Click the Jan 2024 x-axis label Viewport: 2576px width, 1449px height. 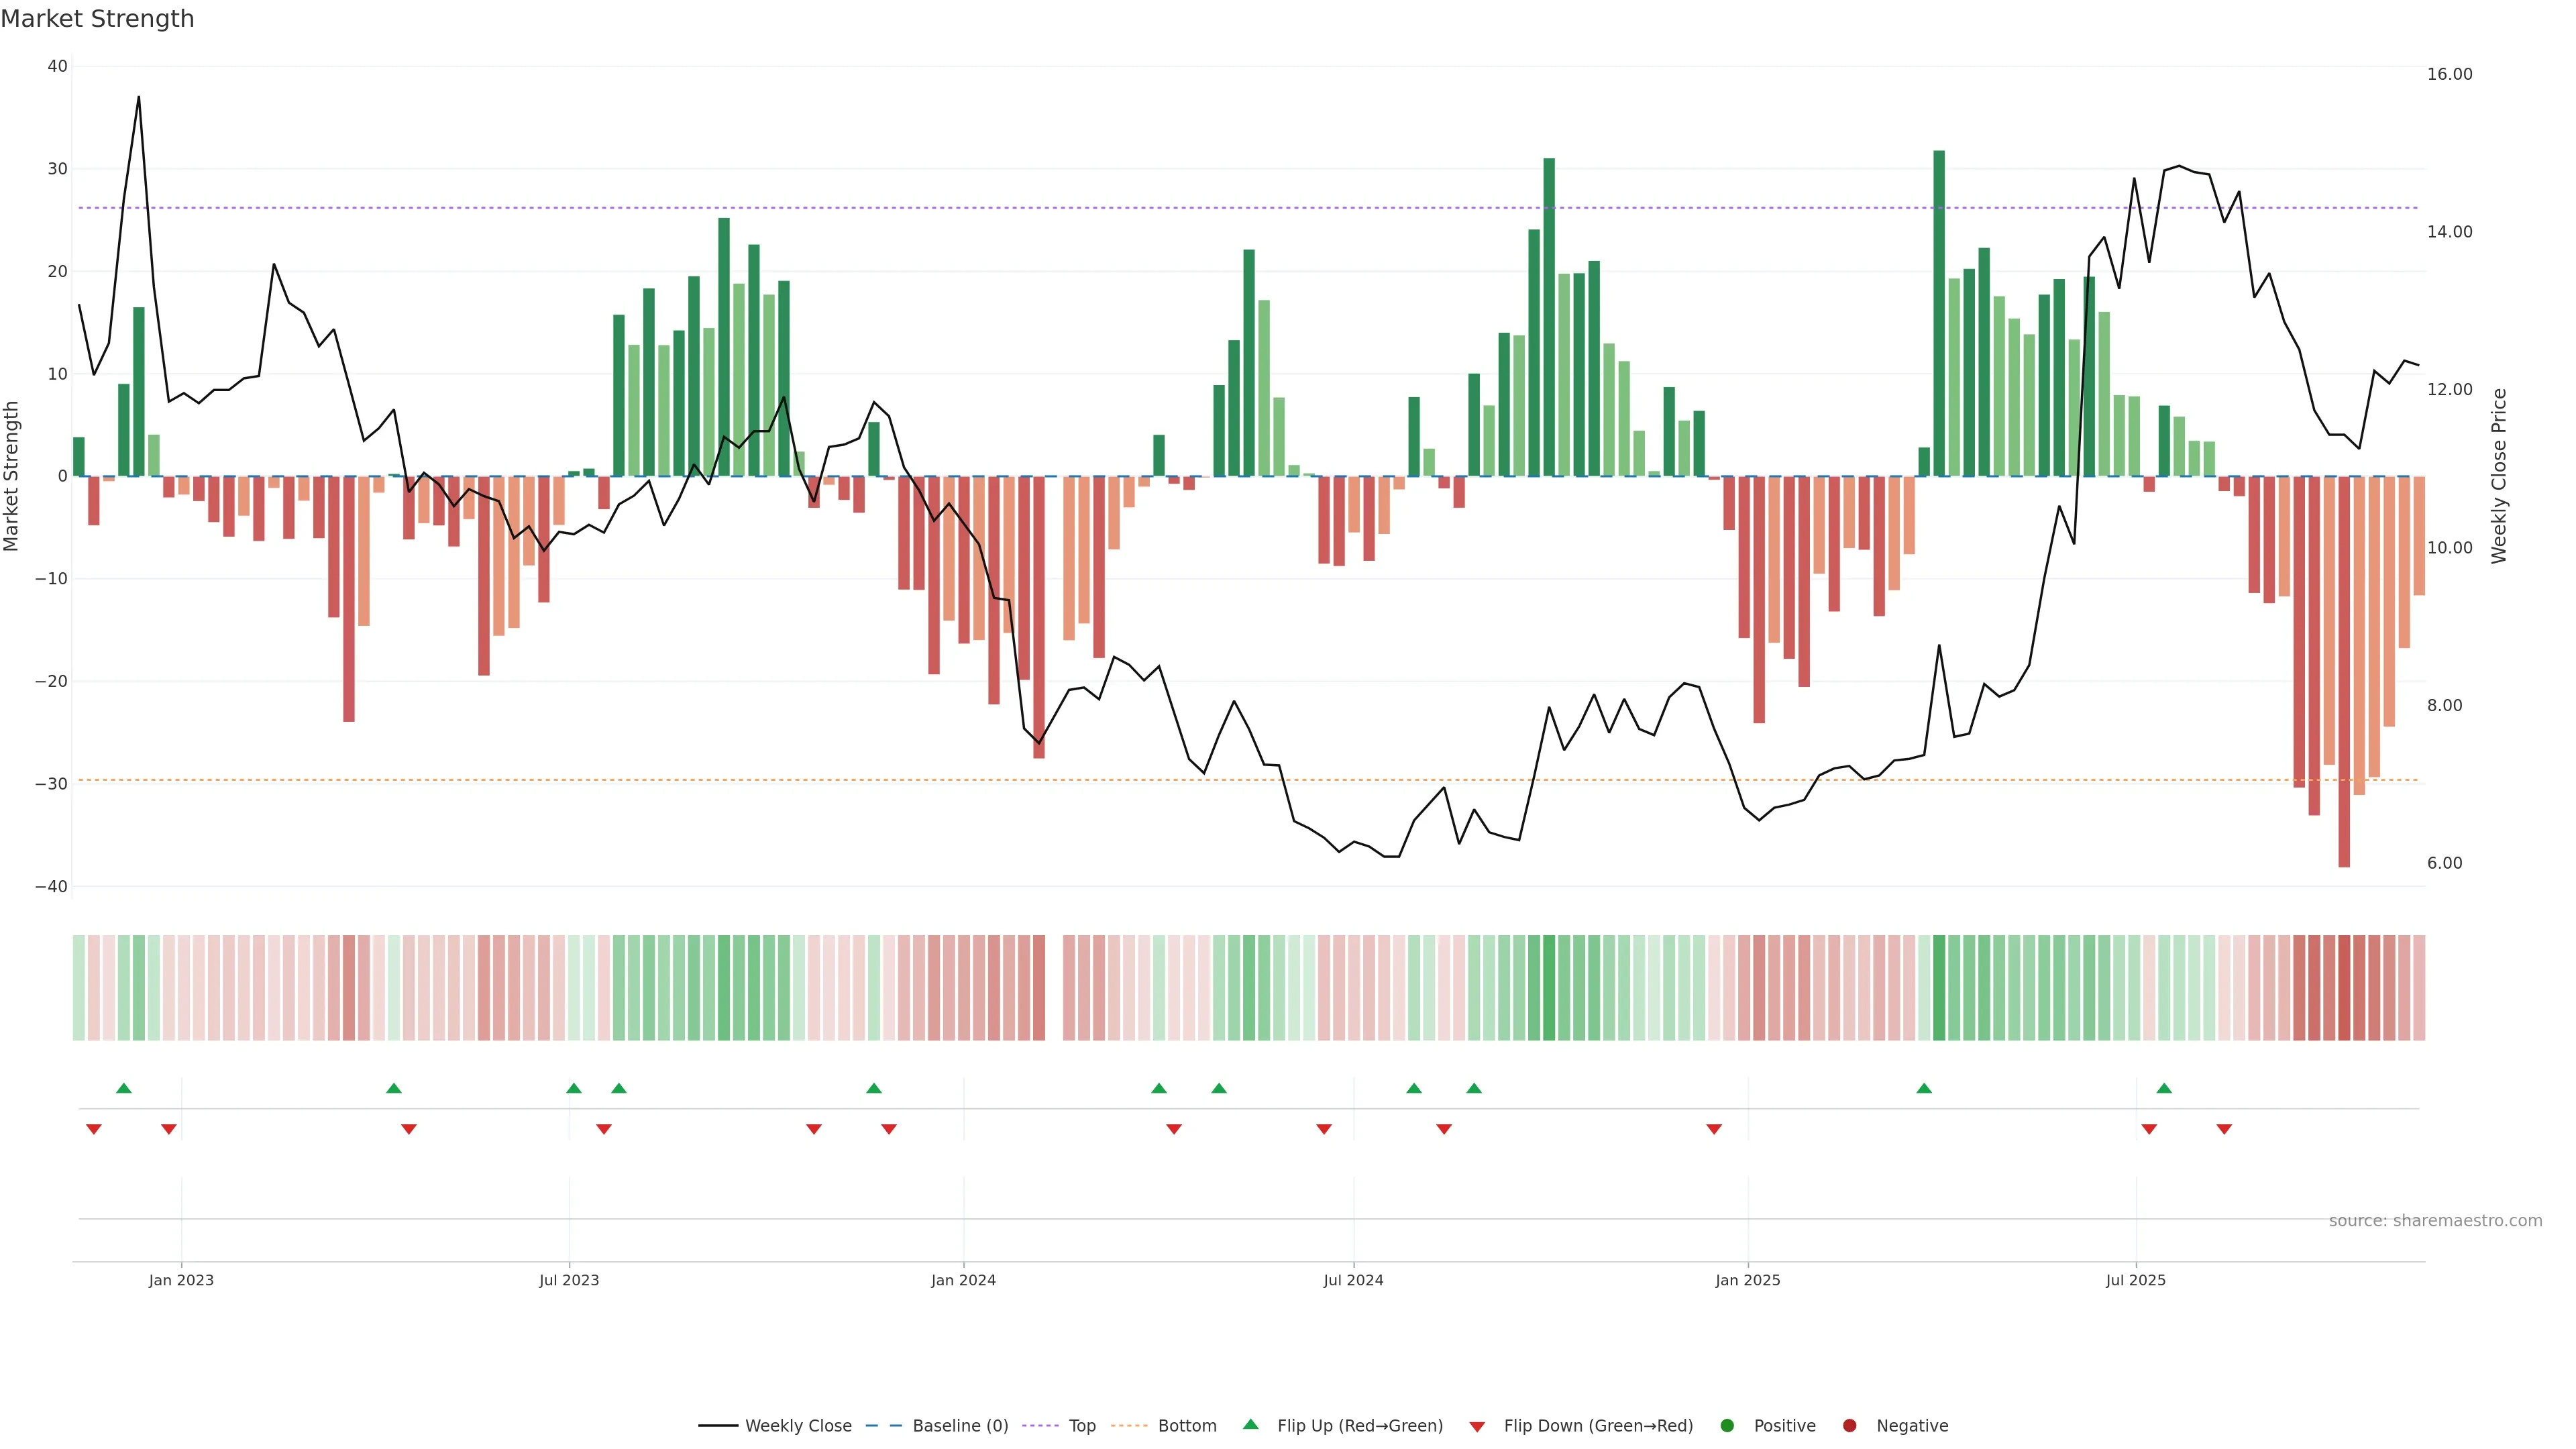point(963,1280)
